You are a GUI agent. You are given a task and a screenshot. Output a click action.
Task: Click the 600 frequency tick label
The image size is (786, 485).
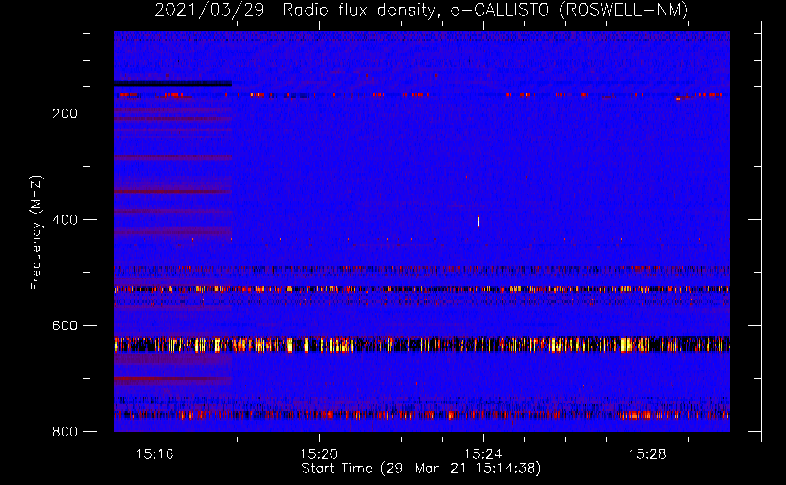[x=65, y=325]
